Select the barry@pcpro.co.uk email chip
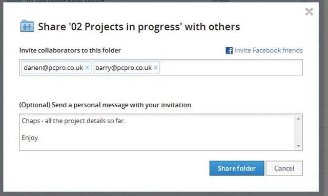Screen dimensions: 328x196 click(127, 67)
